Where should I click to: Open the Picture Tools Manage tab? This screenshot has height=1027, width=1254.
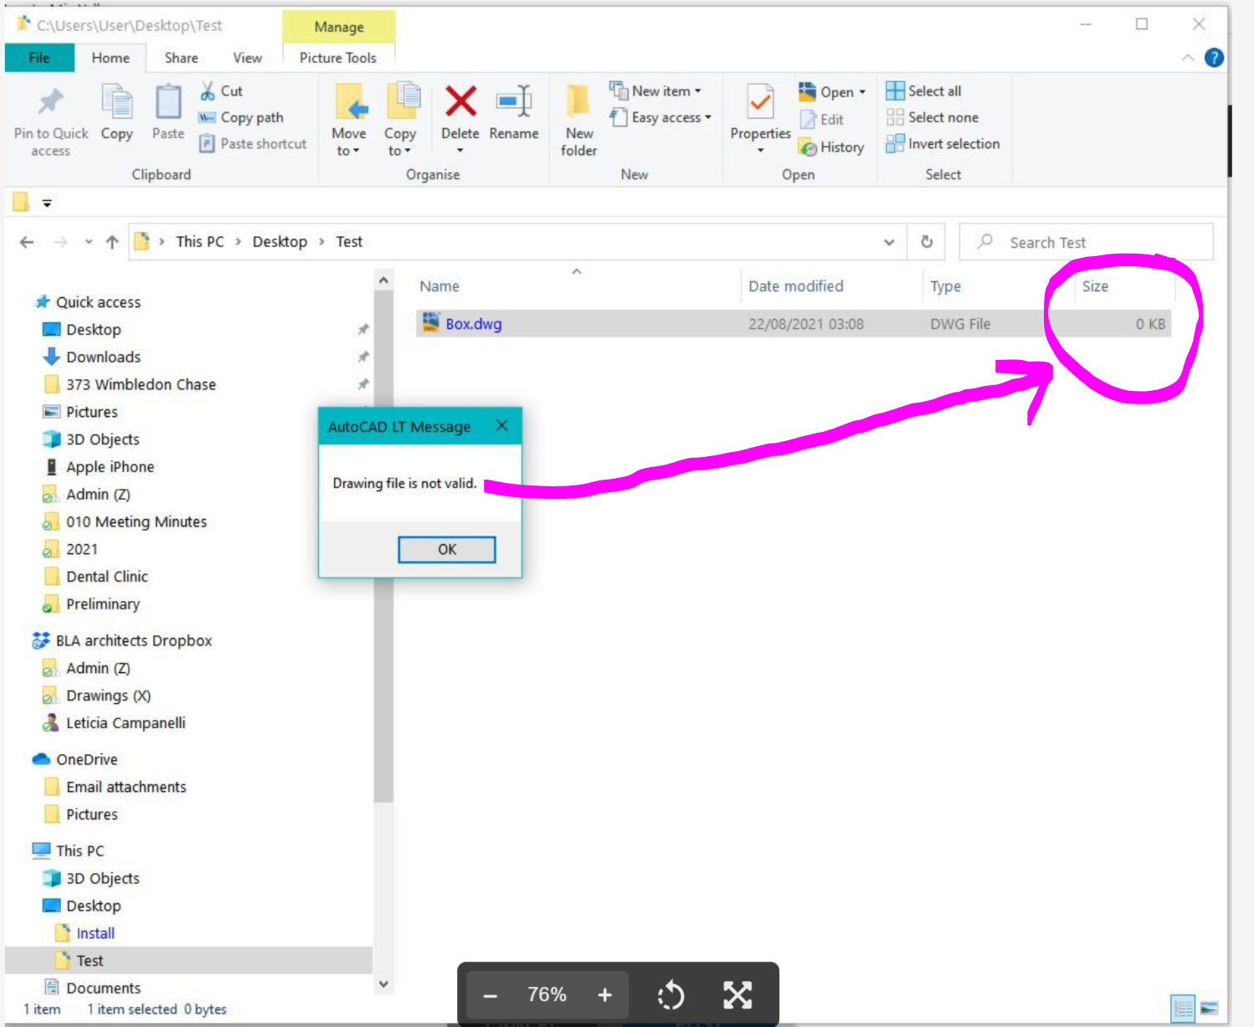click(338, 27)
